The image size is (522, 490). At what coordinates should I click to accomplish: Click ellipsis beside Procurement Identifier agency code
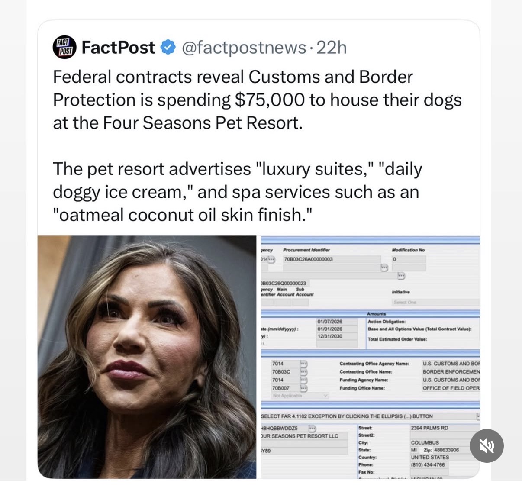pyautogui.click(x=271, y=259)
